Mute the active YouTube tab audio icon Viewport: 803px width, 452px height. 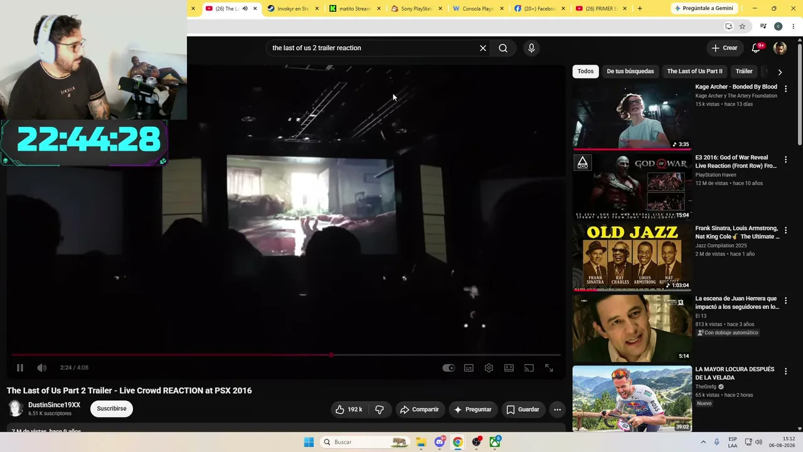point(245,9)
